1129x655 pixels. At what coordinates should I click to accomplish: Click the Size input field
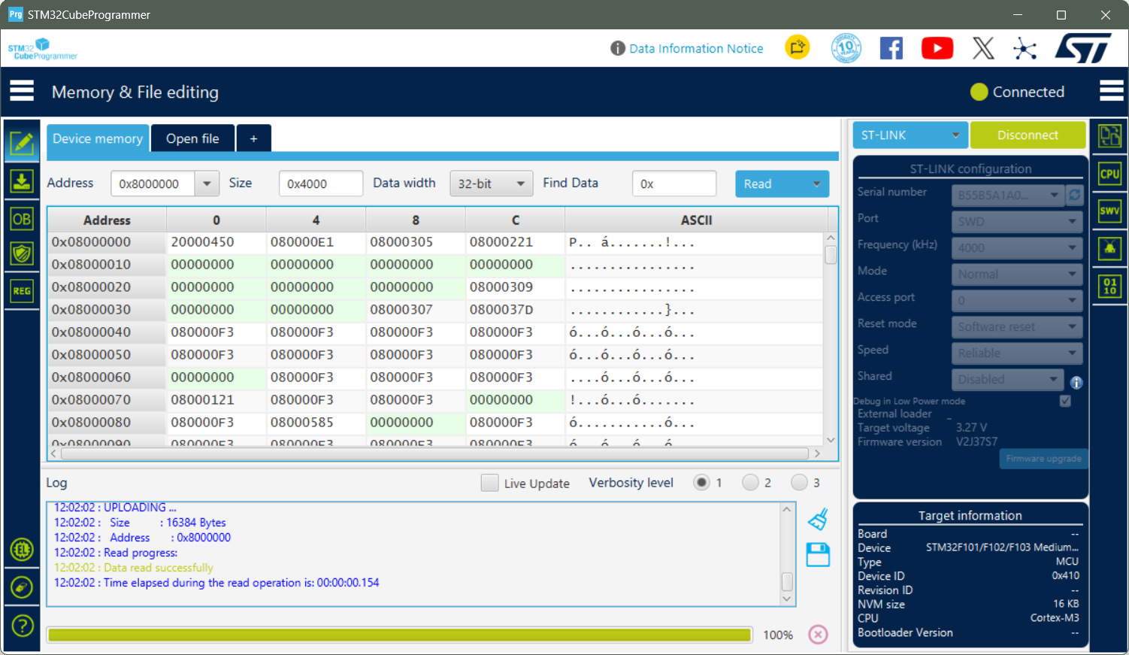(x=321, y=183)
